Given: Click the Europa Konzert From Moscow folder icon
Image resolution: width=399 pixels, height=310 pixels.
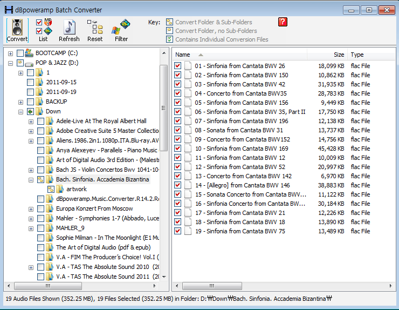Looking at the screenshot, I should pyautogui.click(x=50, y=208).
